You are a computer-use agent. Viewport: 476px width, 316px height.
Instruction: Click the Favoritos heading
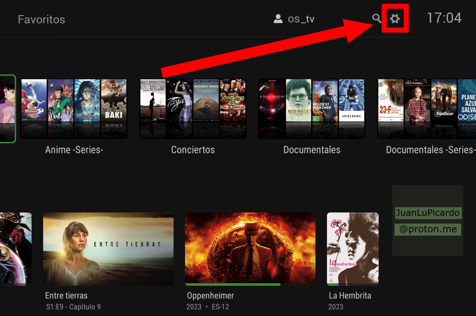tap(41, 19)
